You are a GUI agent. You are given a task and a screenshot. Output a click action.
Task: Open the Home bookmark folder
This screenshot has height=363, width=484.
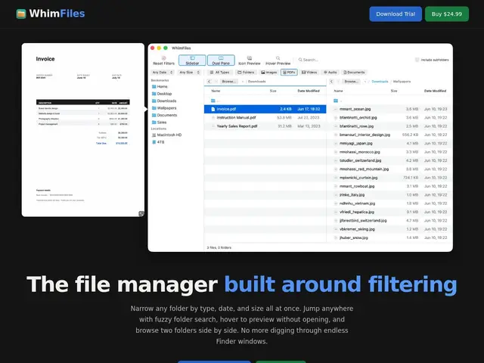coord(160,86)
